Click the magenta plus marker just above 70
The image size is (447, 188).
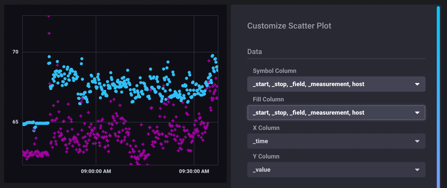(x=49, y=33)
